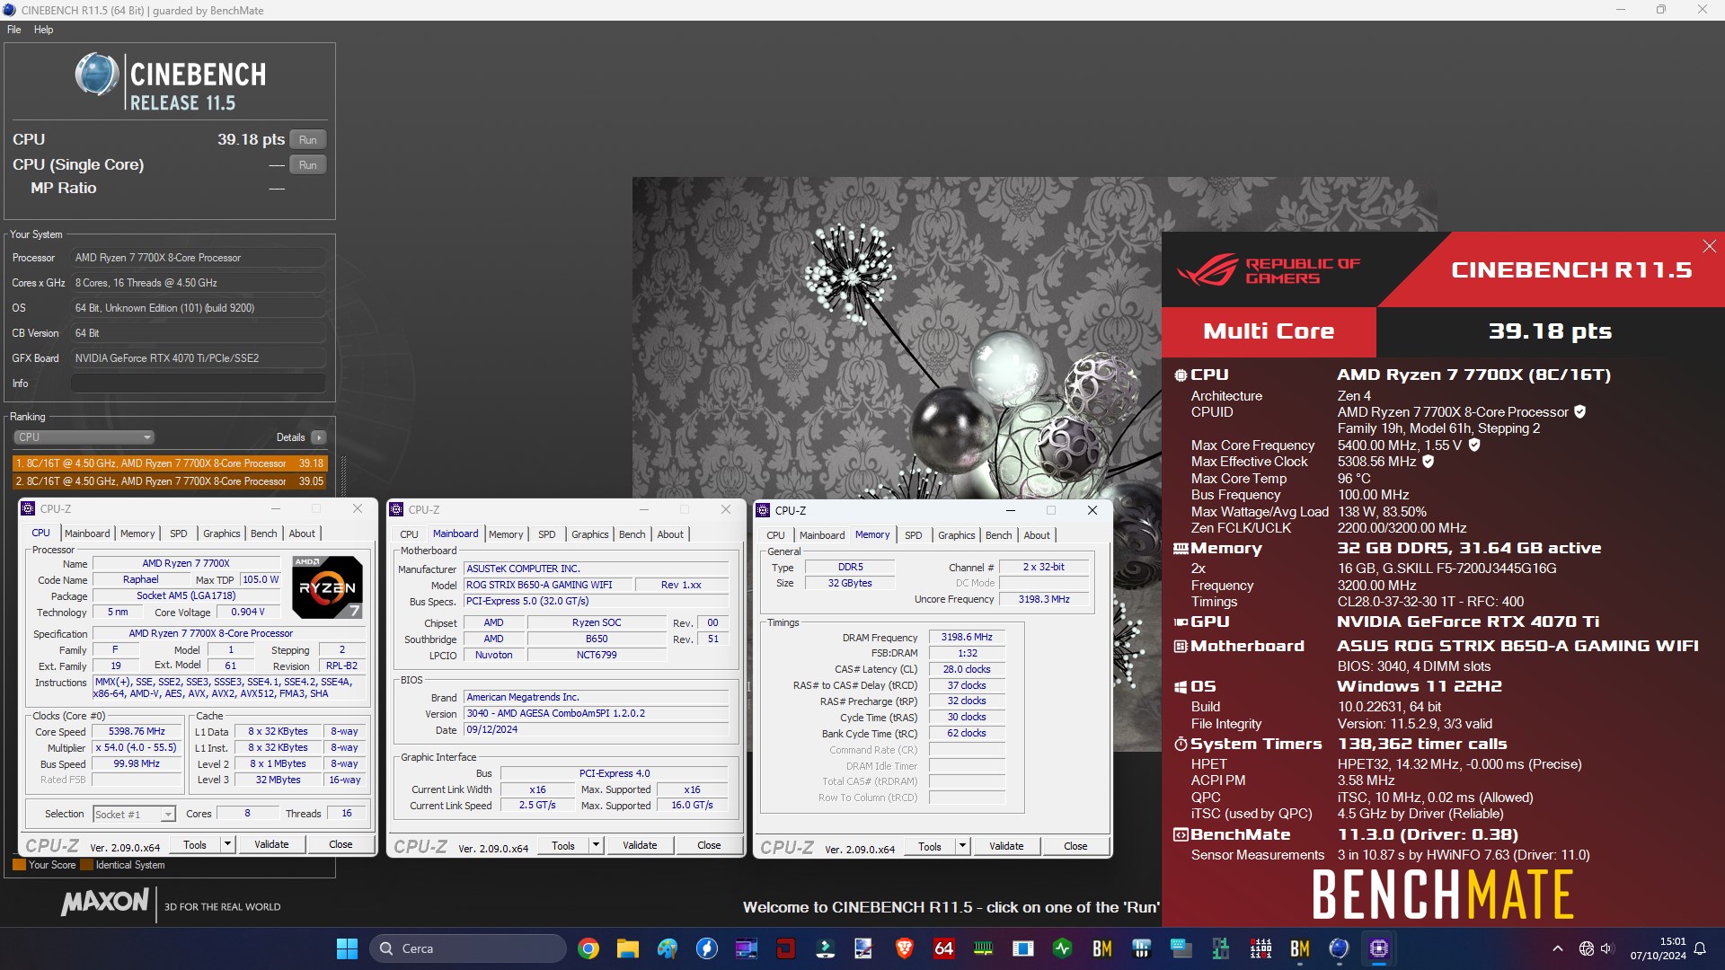The height and width of the screenshot is (970, 1725).
Task: Open Brave browser from the taskbar
Action: (x=905, y=948)
